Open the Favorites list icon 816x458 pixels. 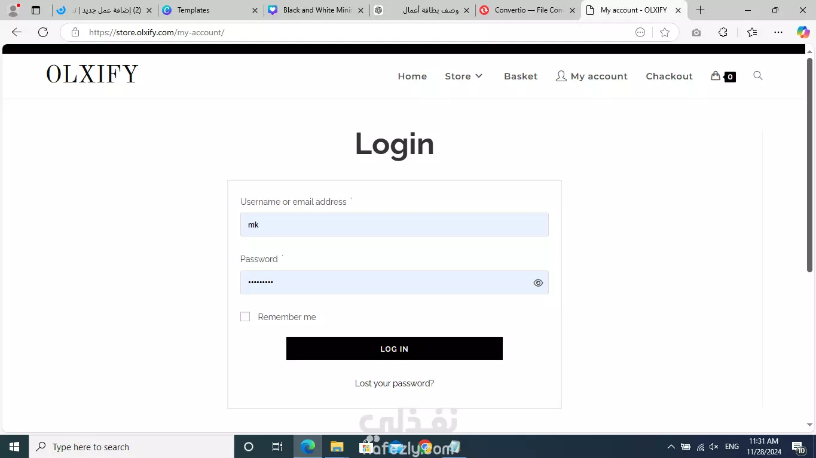pyautogui.click(x=752, y=32)
